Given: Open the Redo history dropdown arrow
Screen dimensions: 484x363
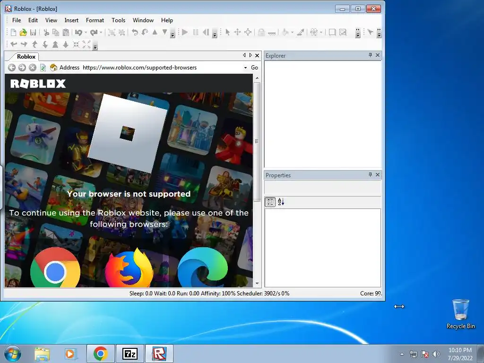Looking at the screenshot, I should [101, 33].
